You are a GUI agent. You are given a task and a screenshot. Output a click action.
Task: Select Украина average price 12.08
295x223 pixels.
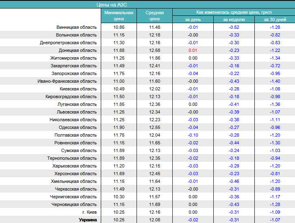pos(154,220)
